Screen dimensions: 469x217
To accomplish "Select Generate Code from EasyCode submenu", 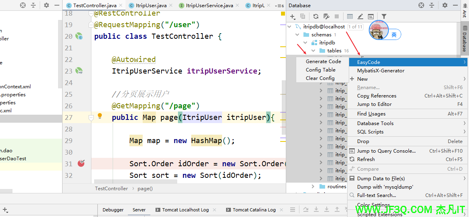I will coord(323,62).
